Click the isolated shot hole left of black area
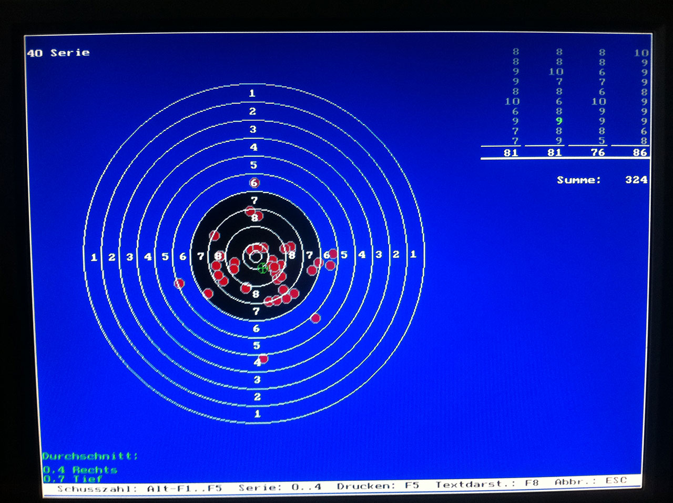 click(179, 284)
